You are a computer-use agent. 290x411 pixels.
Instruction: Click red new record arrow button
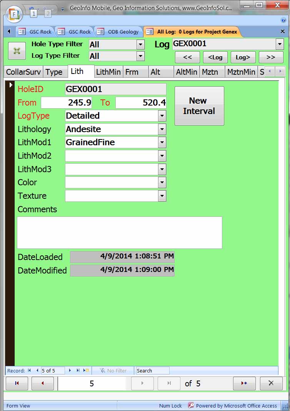point(244,383)
